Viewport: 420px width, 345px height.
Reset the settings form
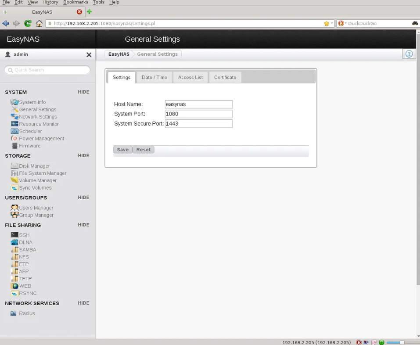(x=144, y=150)
